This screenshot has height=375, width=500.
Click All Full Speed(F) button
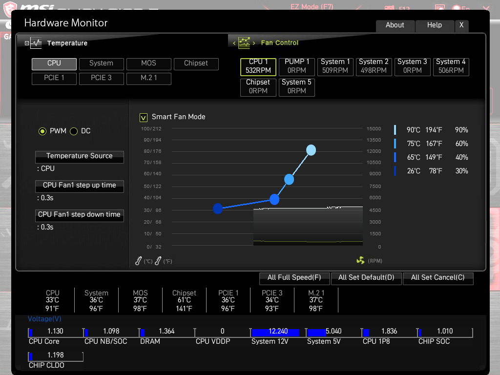tap(294, 278)
